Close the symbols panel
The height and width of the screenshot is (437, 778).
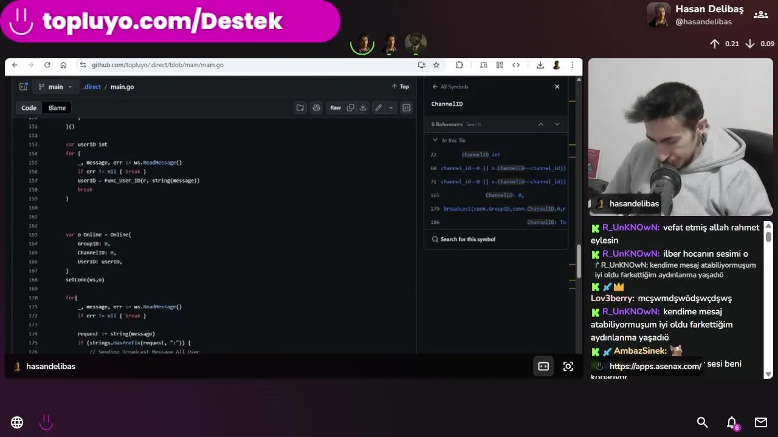click(x=557, y=87)
